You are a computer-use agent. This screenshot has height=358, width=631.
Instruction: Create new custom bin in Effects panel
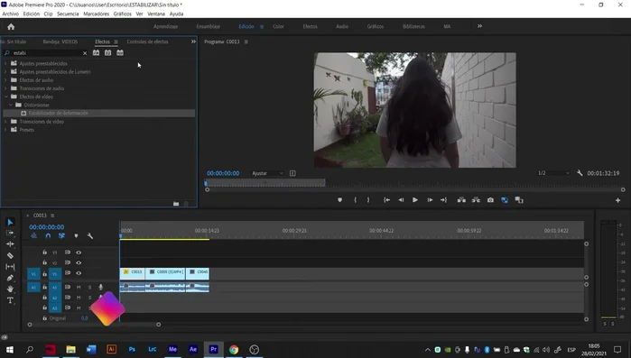tap(176, 204)
